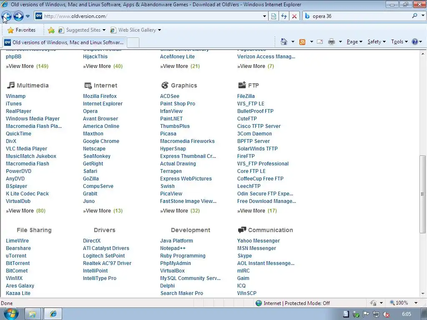The height and width of the screenshot is (320, 427).
Task: Click the search magnifier icon
Action: coord(414,16)
